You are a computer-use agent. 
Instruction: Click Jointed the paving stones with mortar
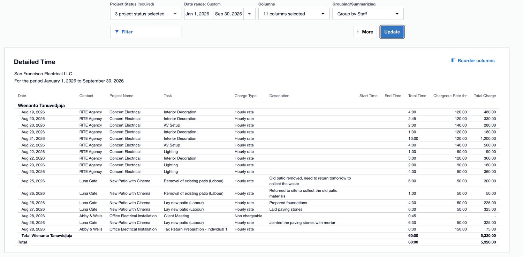click(302, 222)
